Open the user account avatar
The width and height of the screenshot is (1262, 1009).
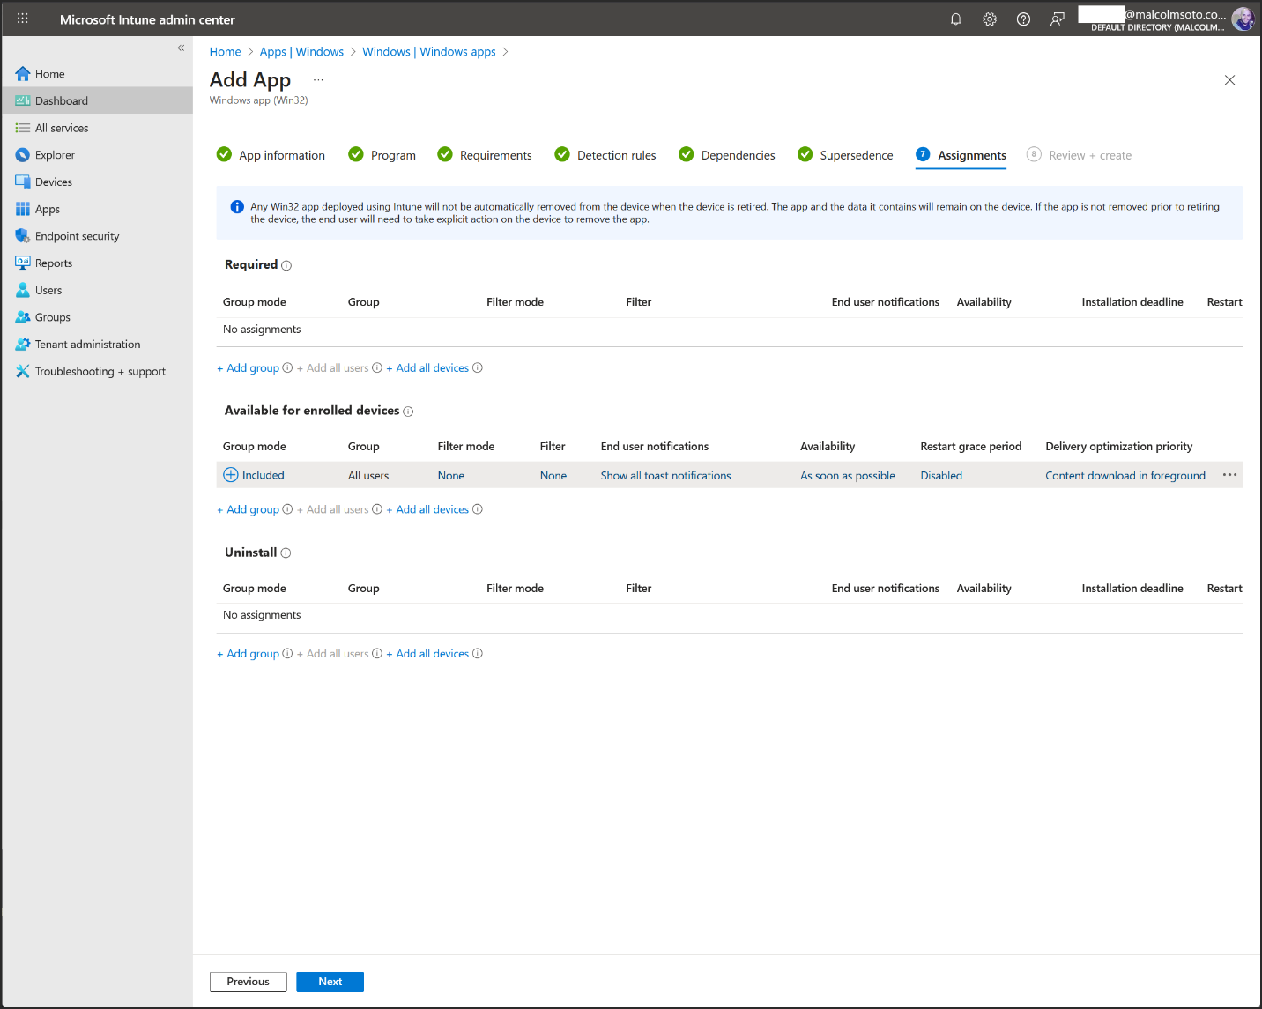click(x=1243, y=19)
